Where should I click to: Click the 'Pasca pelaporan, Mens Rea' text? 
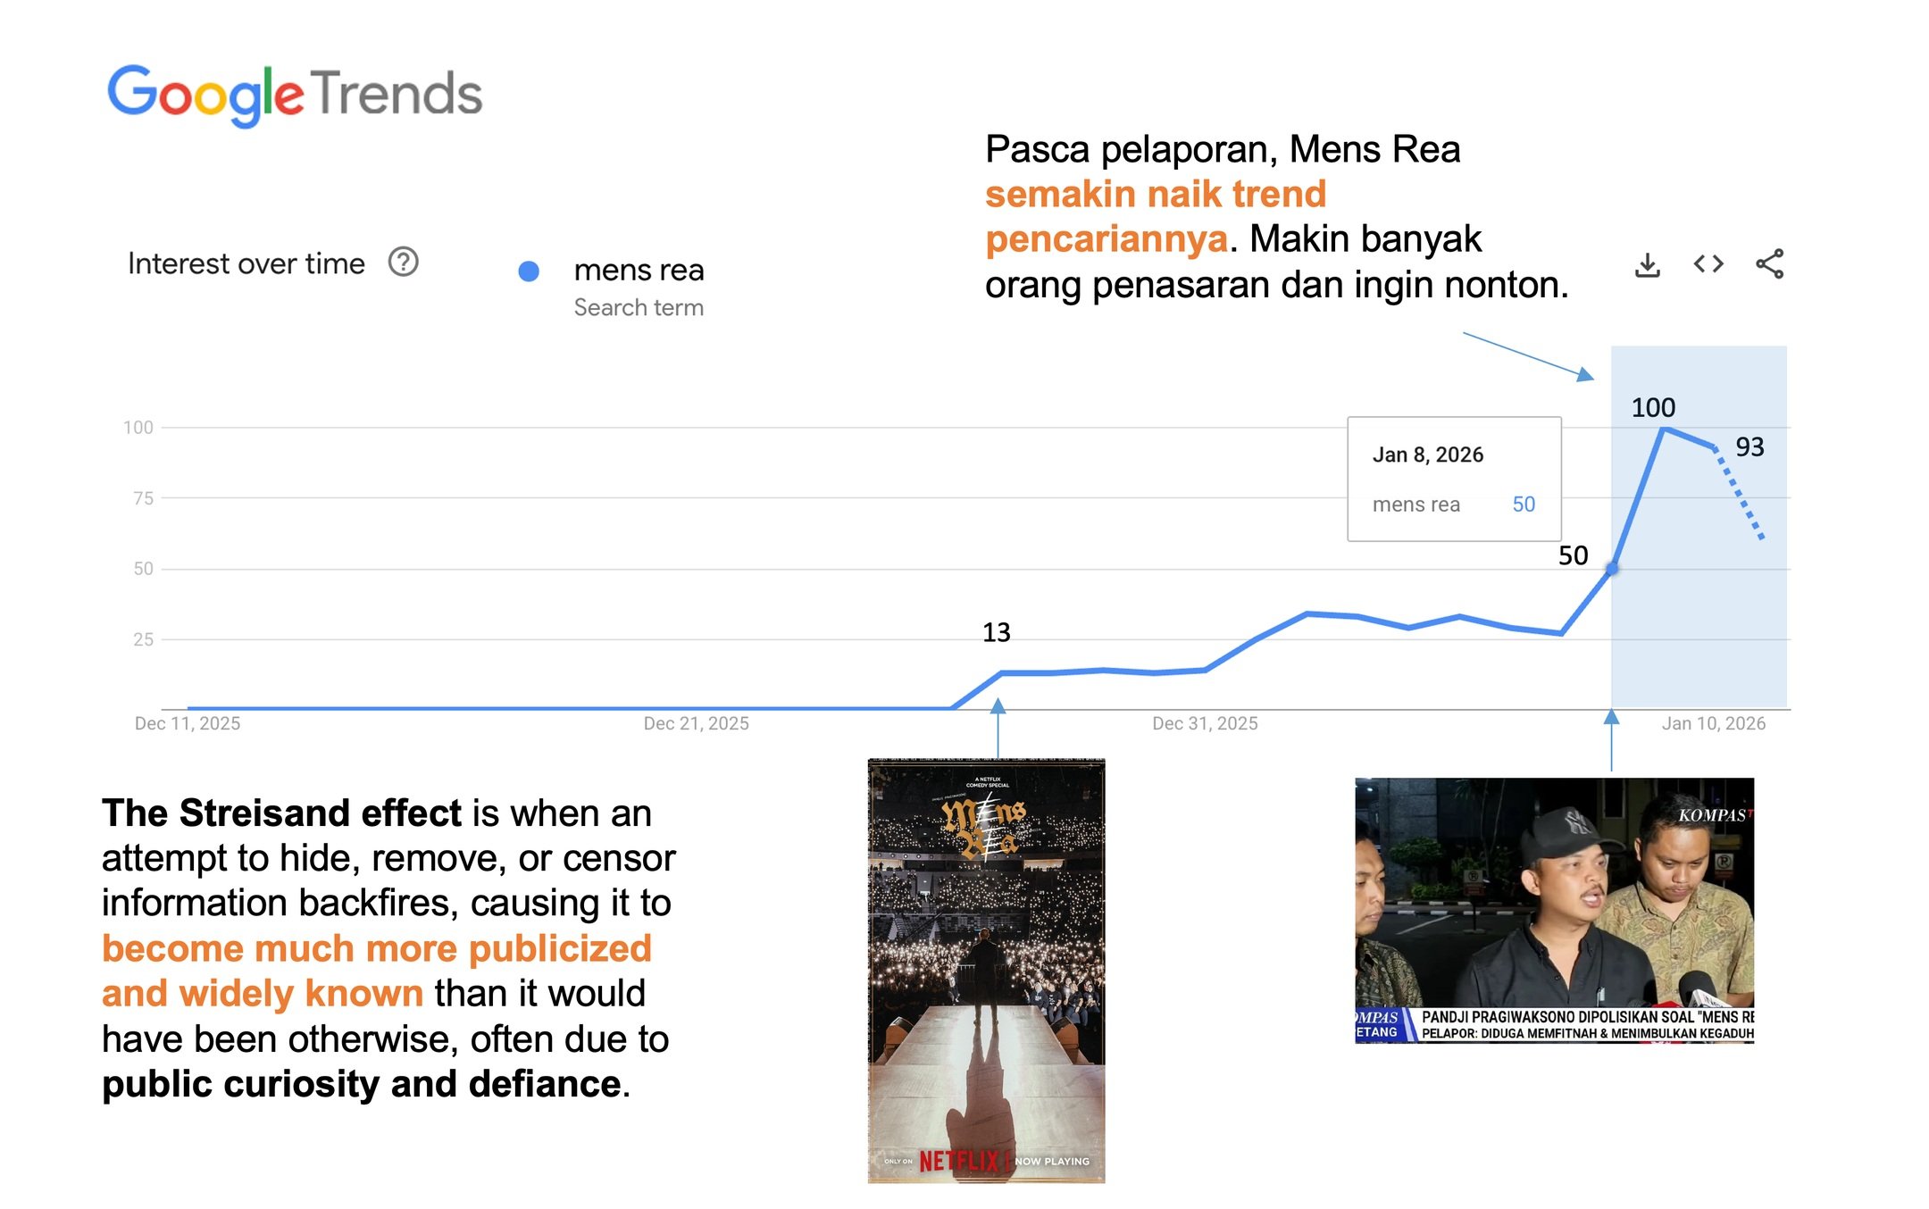coord(1223,149)
